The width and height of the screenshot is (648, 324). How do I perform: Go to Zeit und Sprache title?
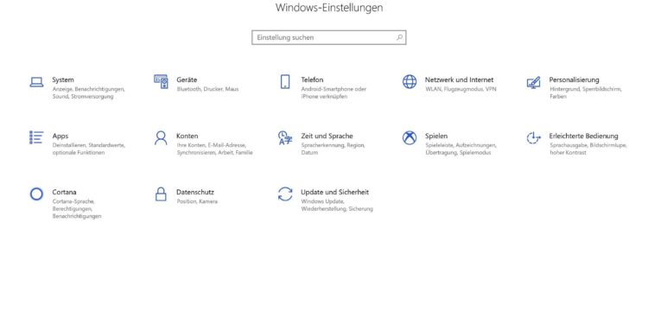pos(327,136)
